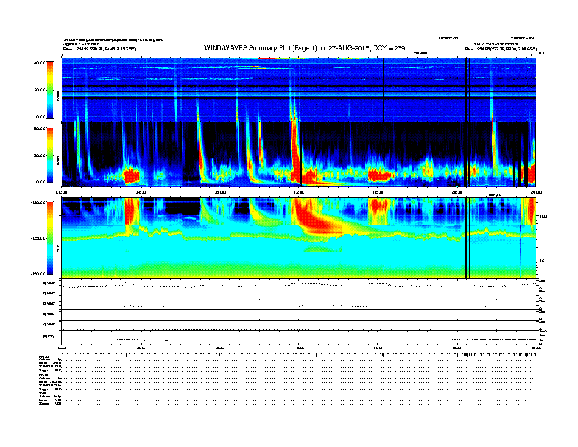Click the black data gap after 20:00 in TNR
Viewport: 578px width, 447px height.
click(466, 238)
